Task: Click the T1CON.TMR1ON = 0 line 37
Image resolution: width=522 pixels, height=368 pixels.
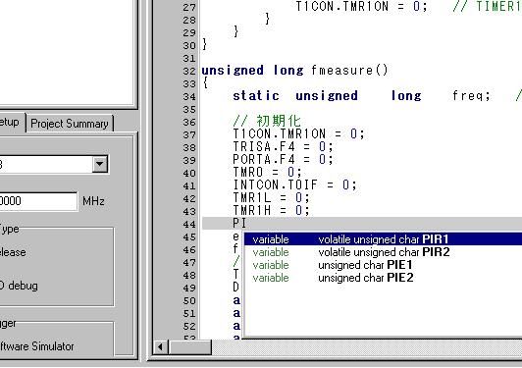Action: click(x=298, y=133)
